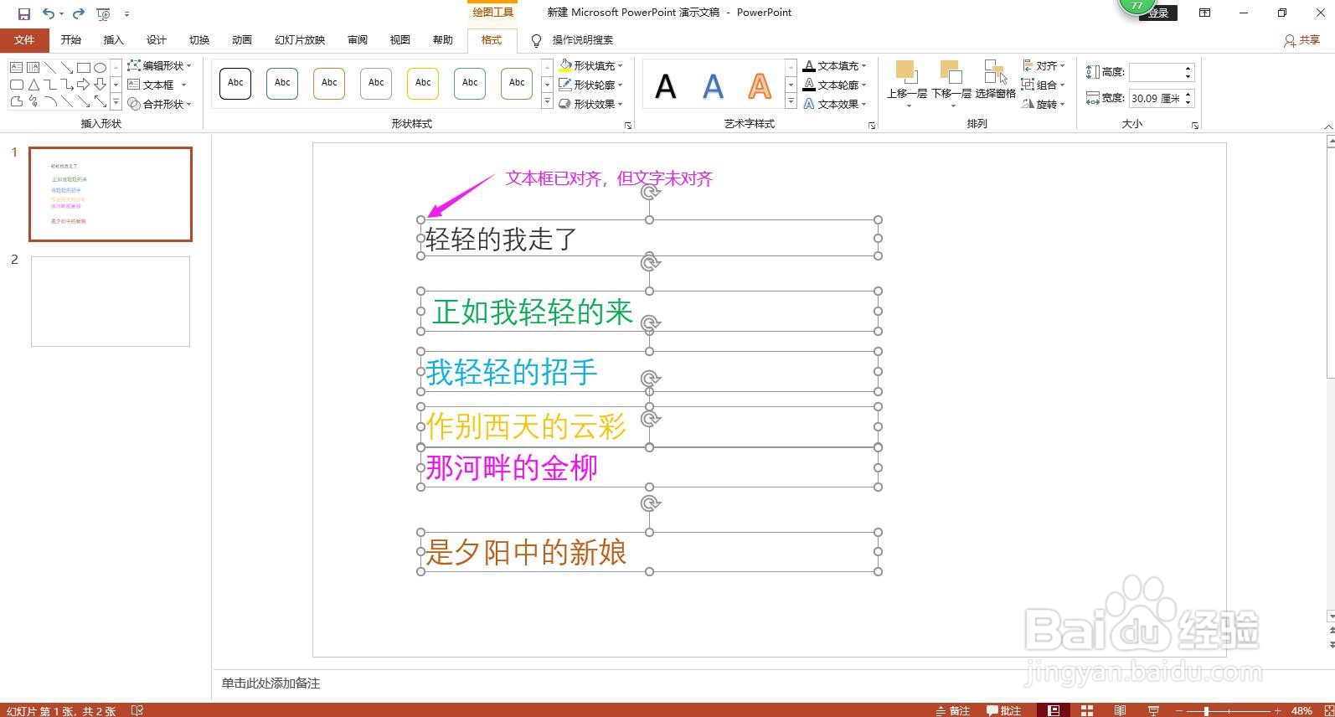Switch to the 插入 tab
The image size is (1335, 717).
pyautogui.click(x=113, y=39)
